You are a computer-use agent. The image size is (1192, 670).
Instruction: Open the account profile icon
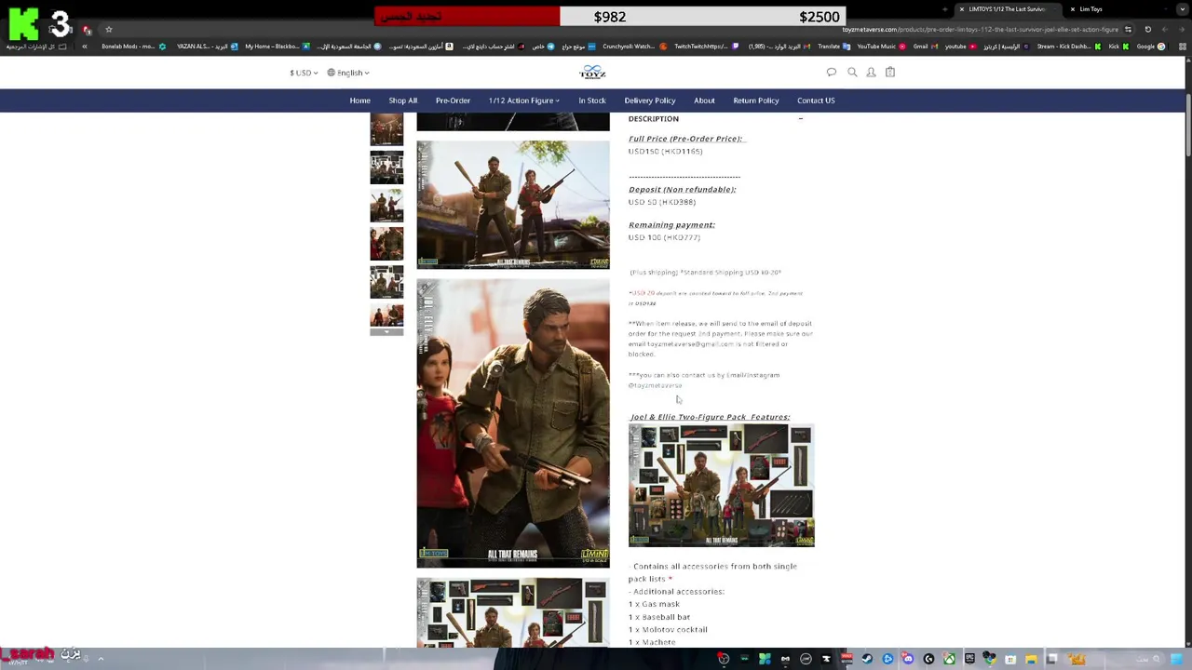point(871,73)
